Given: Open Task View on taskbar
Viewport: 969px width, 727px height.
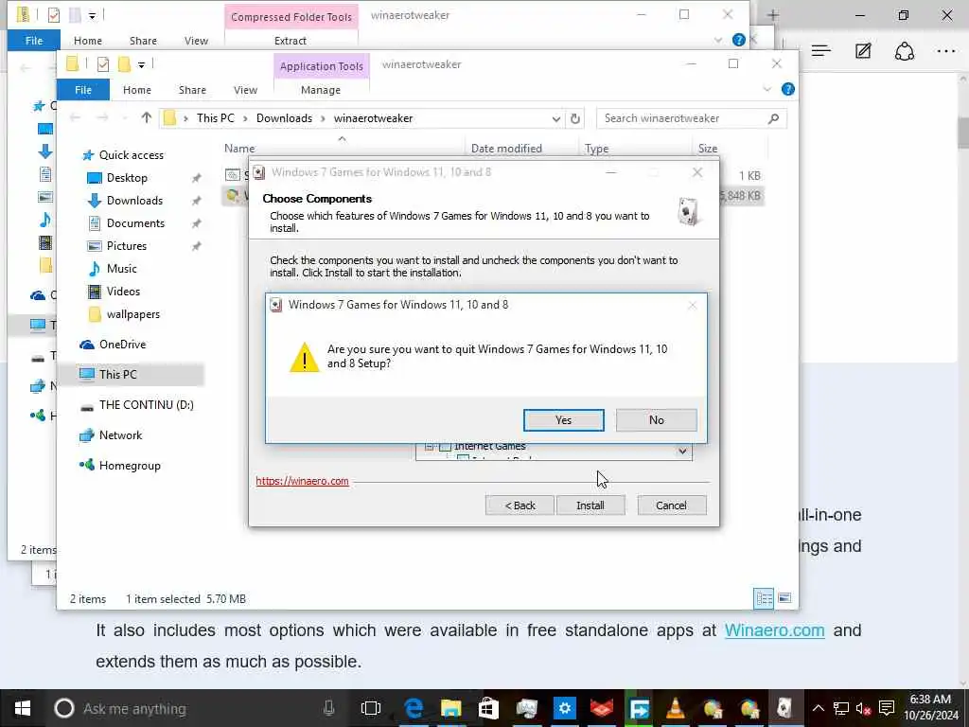Looking at the screenshot, I should [371, 708].
